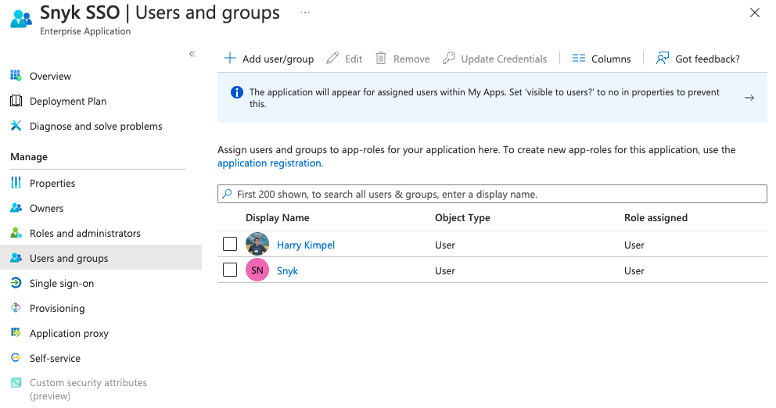Click the plus icon for Add user/group
Screen dimensions: 776x408
[230, 59]
